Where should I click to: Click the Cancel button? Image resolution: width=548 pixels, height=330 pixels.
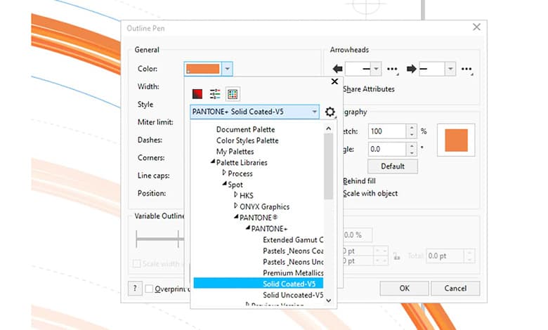455,289
